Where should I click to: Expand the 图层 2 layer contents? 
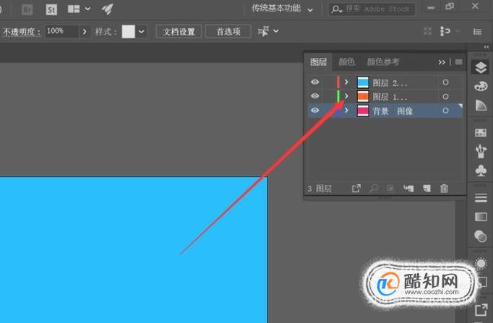coord(346,82)
